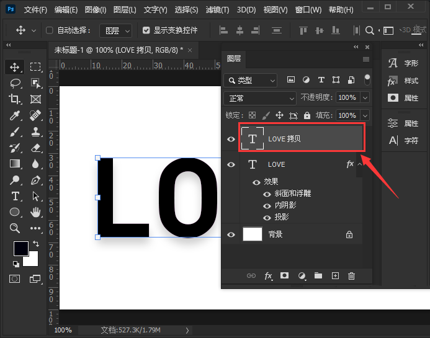Select the Move tool in toolbox

tap(14, 67)
